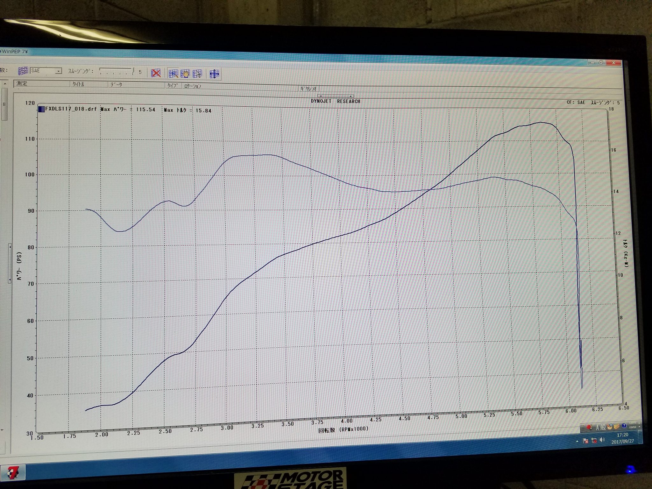Viewport: 652px width, 489px height.
Task: Open the 17:20 clock and date
Action: click(622, 438)
